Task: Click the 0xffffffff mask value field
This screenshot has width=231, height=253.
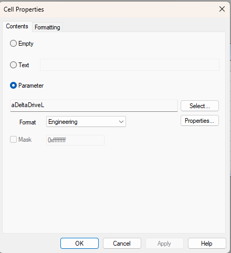Action: 75,140
